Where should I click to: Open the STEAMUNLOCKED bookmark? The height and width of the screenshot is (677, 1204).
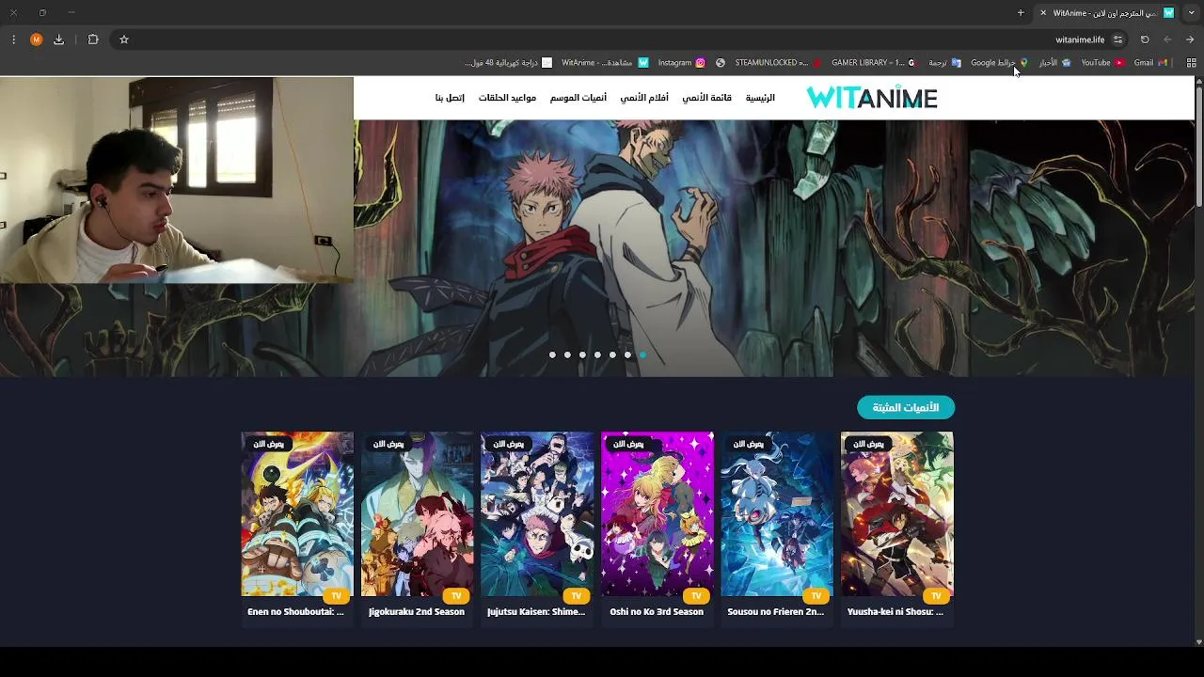[778, 63]
